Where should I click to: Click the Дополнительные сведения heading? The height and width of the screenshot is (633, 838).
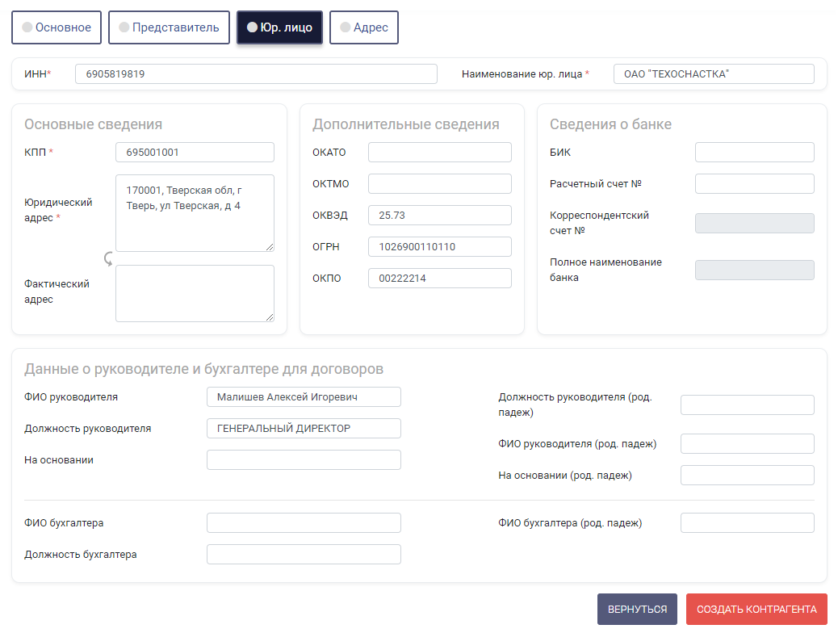405,124
